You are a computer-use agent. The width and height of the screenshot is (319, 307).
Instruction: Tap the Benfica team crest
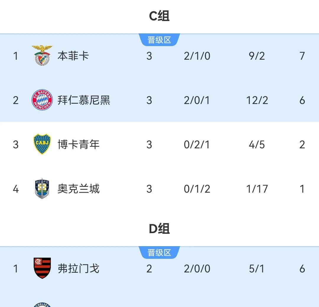click(42, 55)
